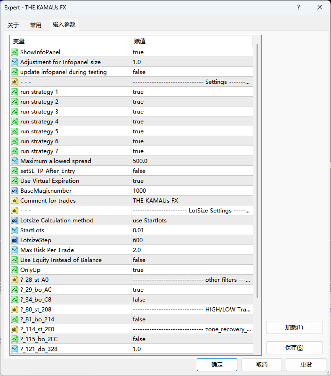Click the icon next to StartLots
The width and height of the screenshot is (331, 376).
15,230
